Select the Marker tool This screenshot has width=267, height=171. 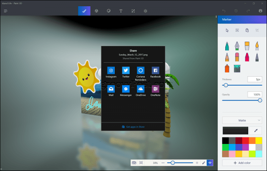click(227, 46)
